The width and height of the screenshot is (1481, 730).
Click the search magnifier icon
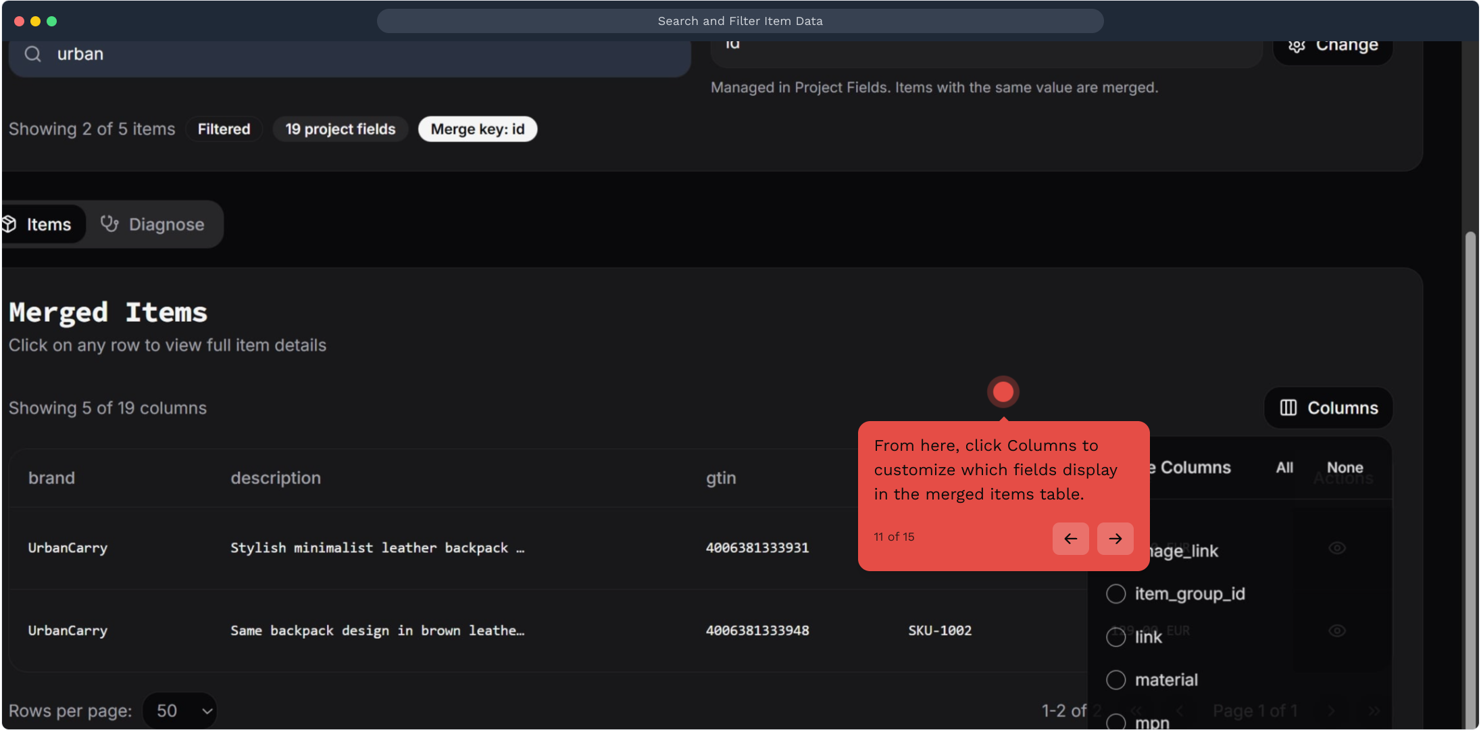point(33,54)
